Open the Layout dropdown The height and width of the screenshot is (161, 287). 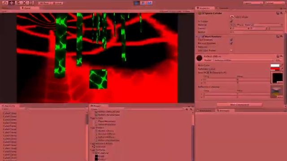pyautogui.click(x=275, y=3)
